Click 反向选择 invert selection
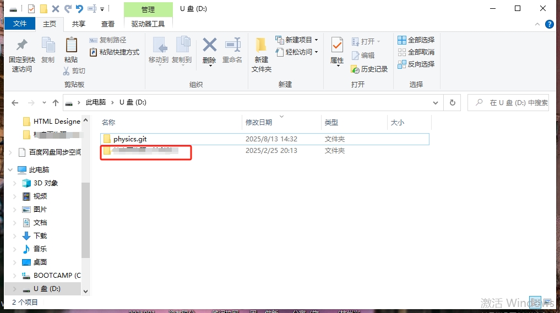 point(416,64)
